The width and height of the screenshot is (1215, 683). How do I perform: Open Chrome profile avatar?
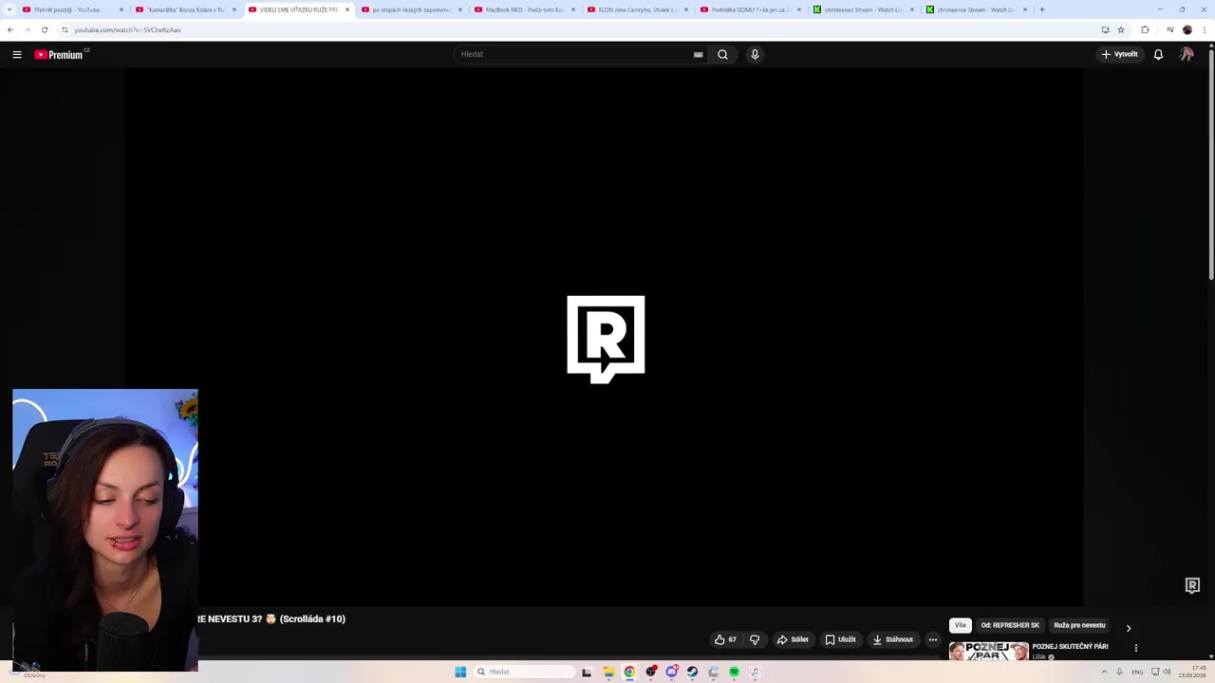pyautogui.click(x=1187, y=29)
